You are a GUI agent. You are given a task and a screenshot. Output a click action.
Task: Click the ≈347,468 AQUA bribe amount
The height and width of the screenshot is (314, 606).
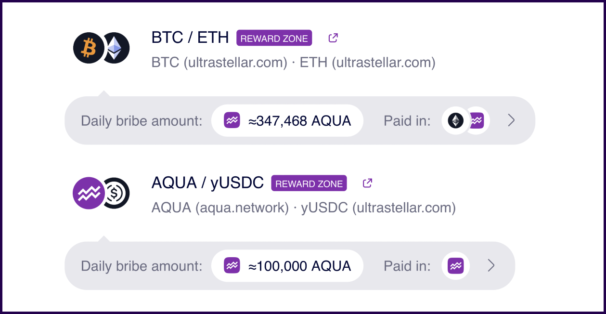click(299, 121)
